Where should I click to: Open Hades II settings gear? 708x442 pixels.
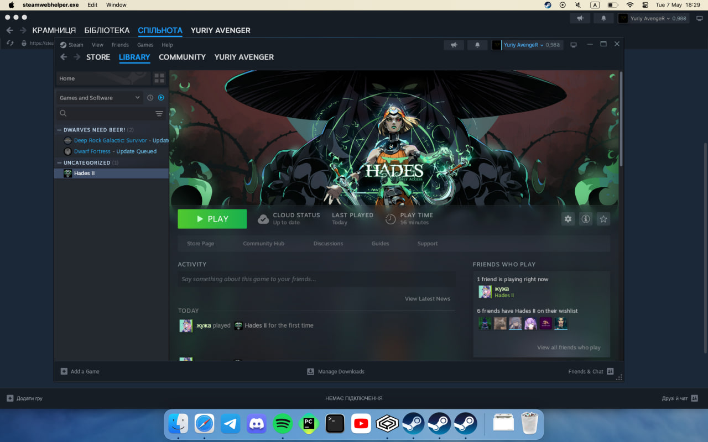568,219
